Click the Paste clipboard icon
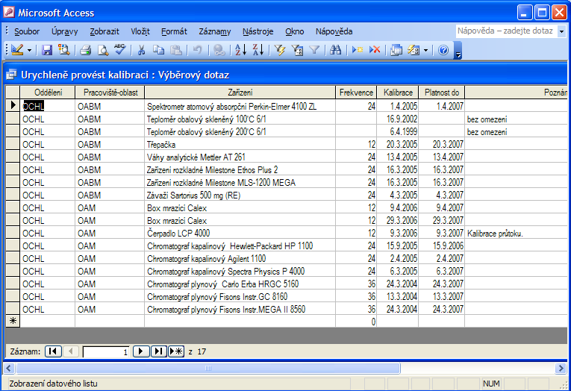The width and height of the screenshot is (571, 391). (x=176, y=50)
